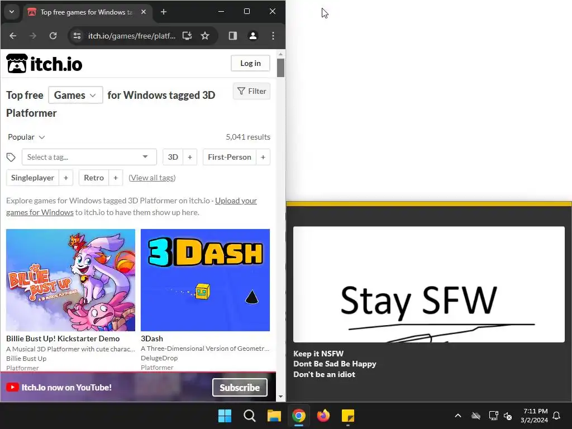572x429 pixels.
Task: Open Billie Bust Up! Kickstarter Demo title
Action: 63,339
